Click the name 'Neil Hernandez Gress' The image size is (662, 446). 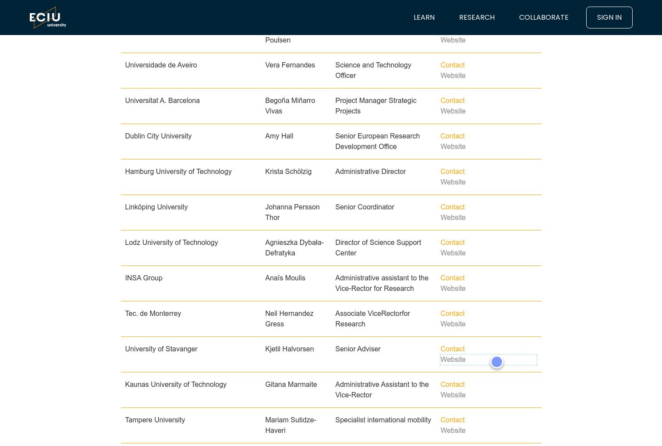[x=289, y=319]
